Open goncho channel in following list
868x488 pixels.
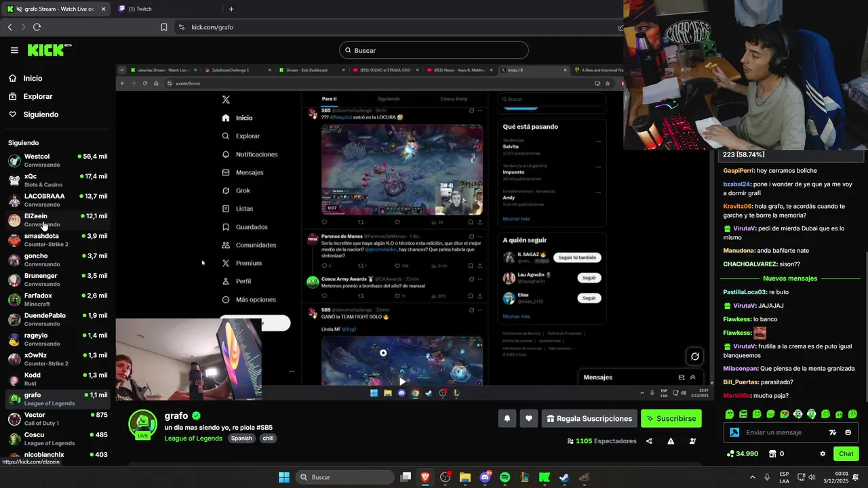[58, 260]
